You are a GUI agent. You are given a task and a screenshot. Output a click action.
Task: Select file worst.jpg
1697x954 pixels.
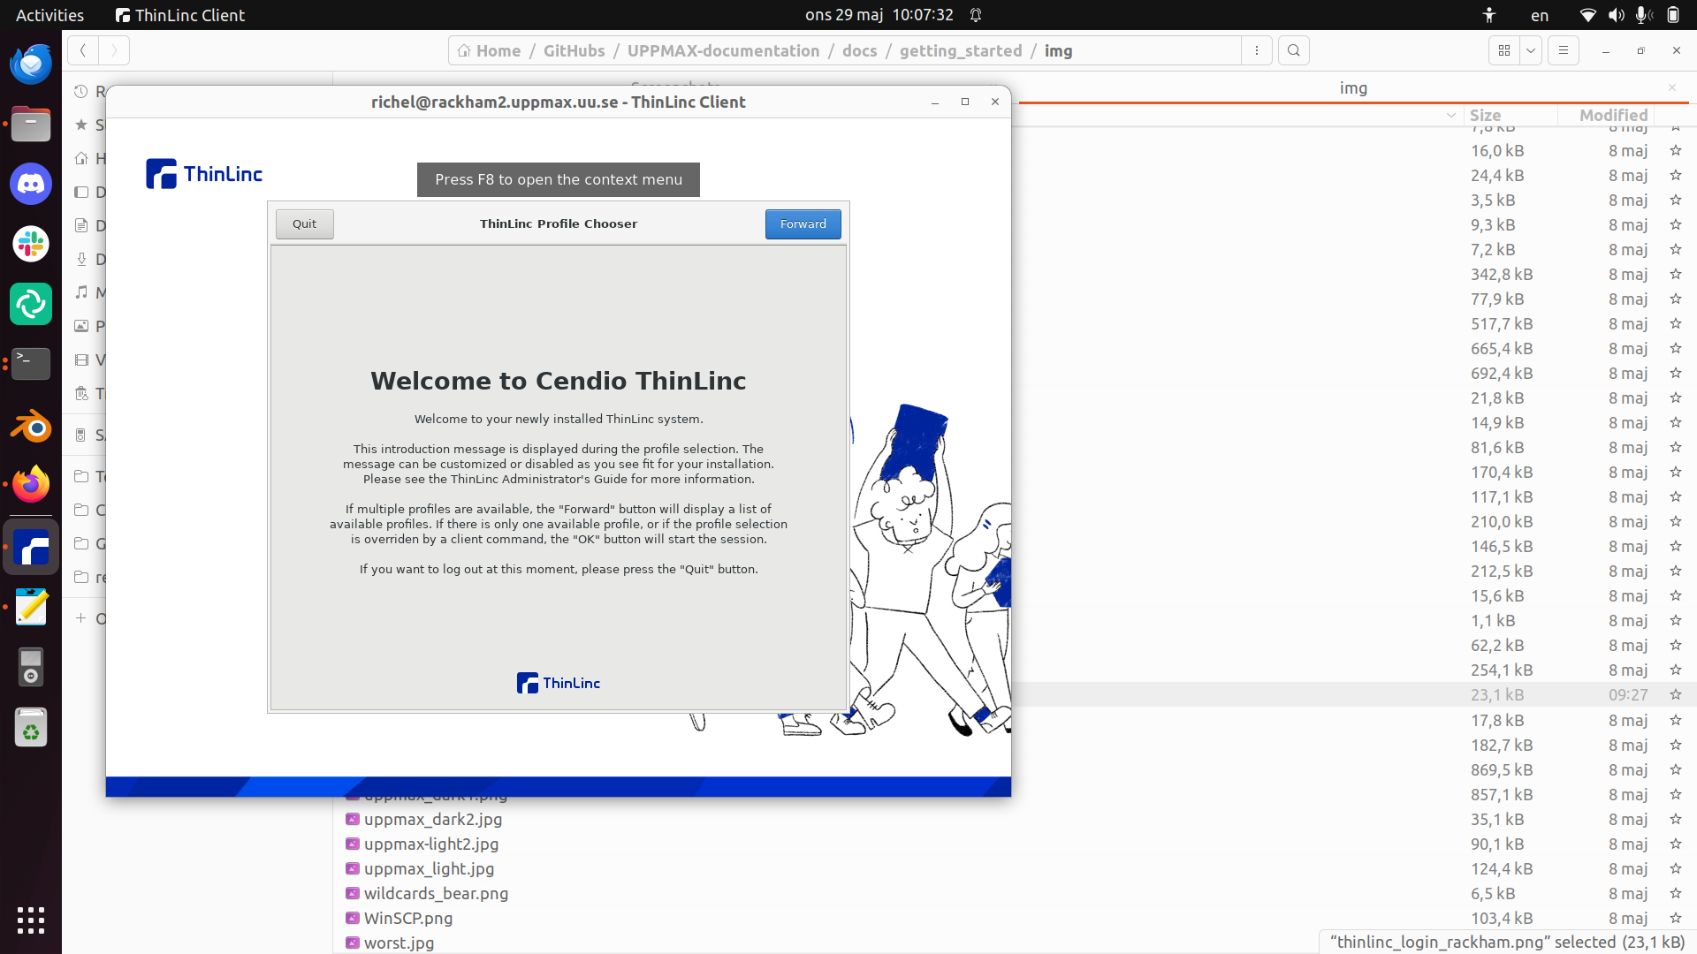pyautogui.click(x=399, y=943)
